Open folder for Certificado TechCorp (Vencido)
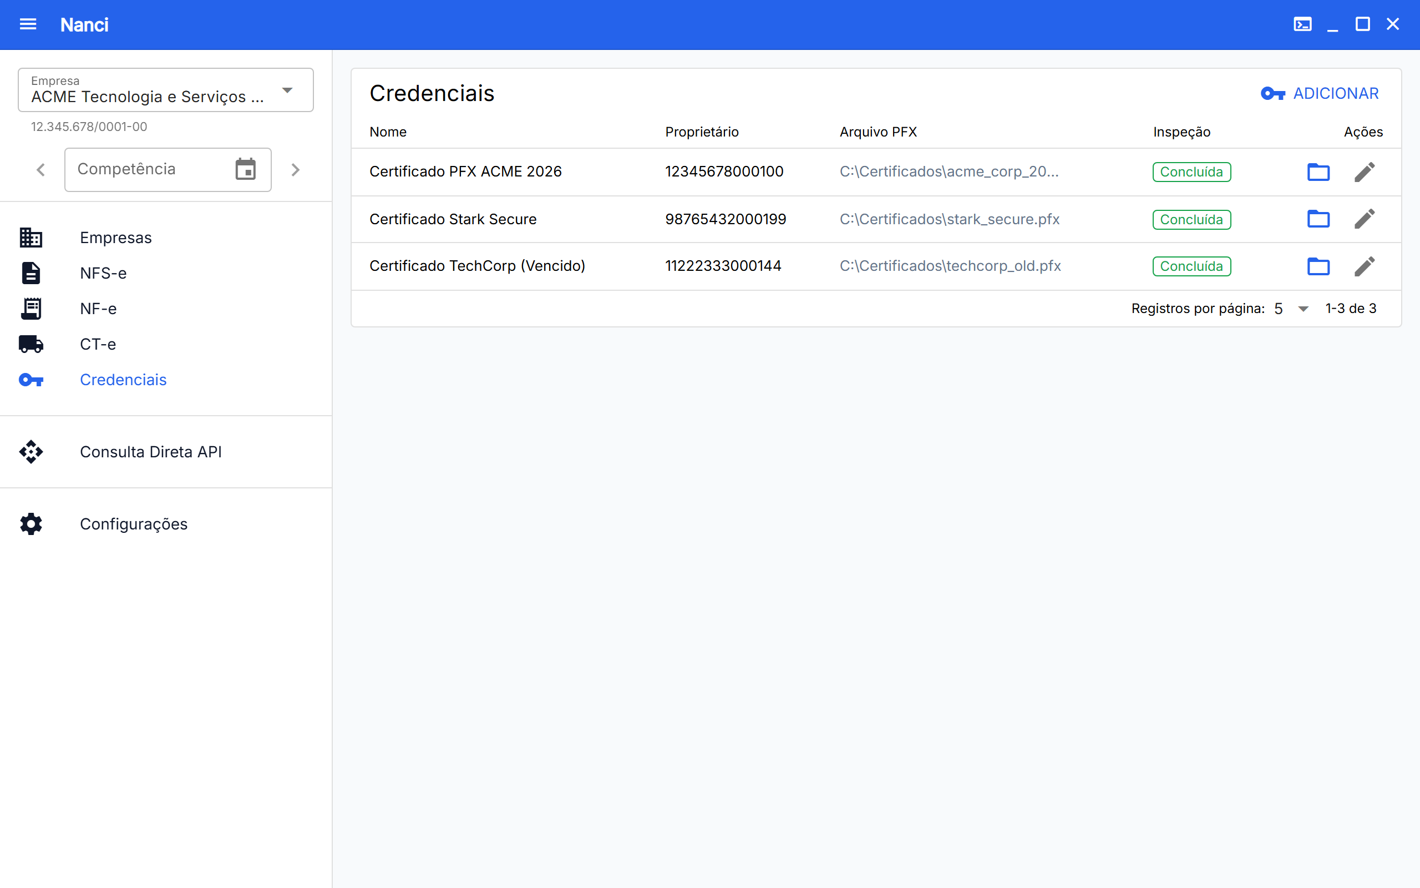1420x888 pixels. [1318, 266]
